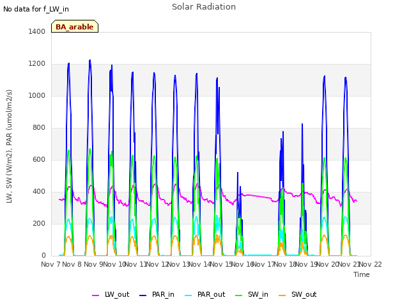The height and width of the screenshot is (307, 409).
Task: Click the 1000 y-axis tick label
Action: click(37, 95)
